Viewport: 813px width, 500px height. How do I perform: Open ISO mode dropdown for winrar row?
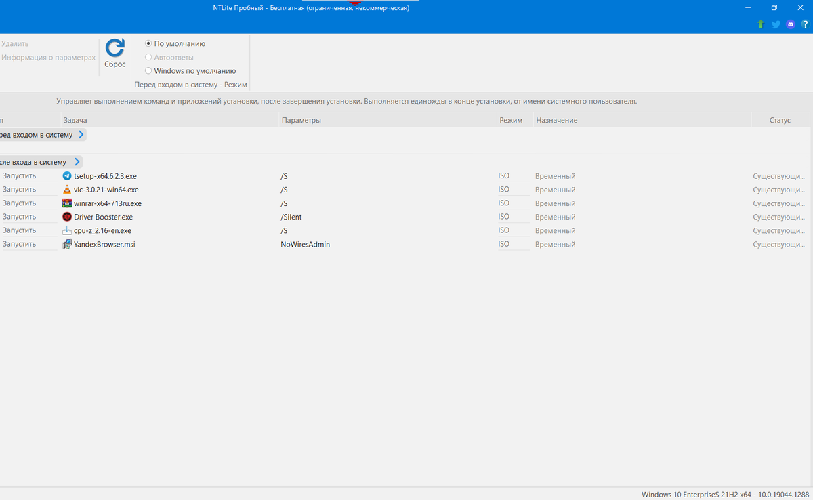point(513,203)
